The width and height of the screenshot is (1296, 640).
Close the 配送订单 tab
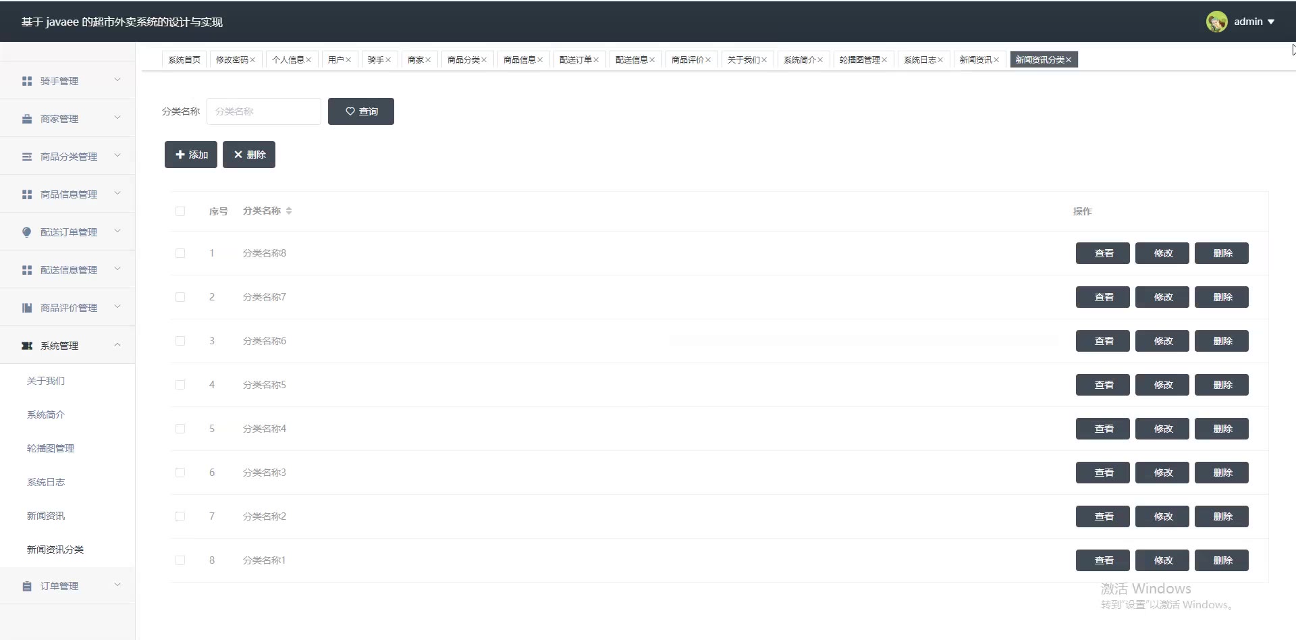596,60
